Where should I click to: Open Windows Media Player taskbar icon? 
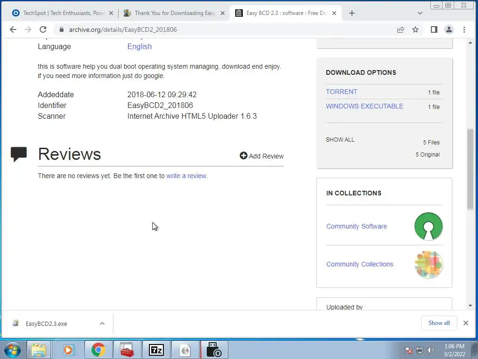[x=68, y=350]
